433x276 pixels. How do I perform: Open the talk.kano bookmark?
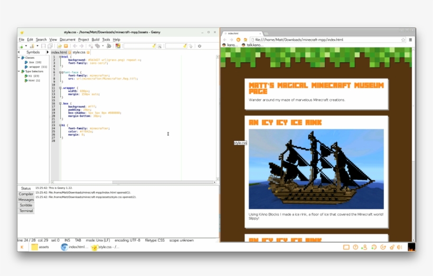point(251,45)
